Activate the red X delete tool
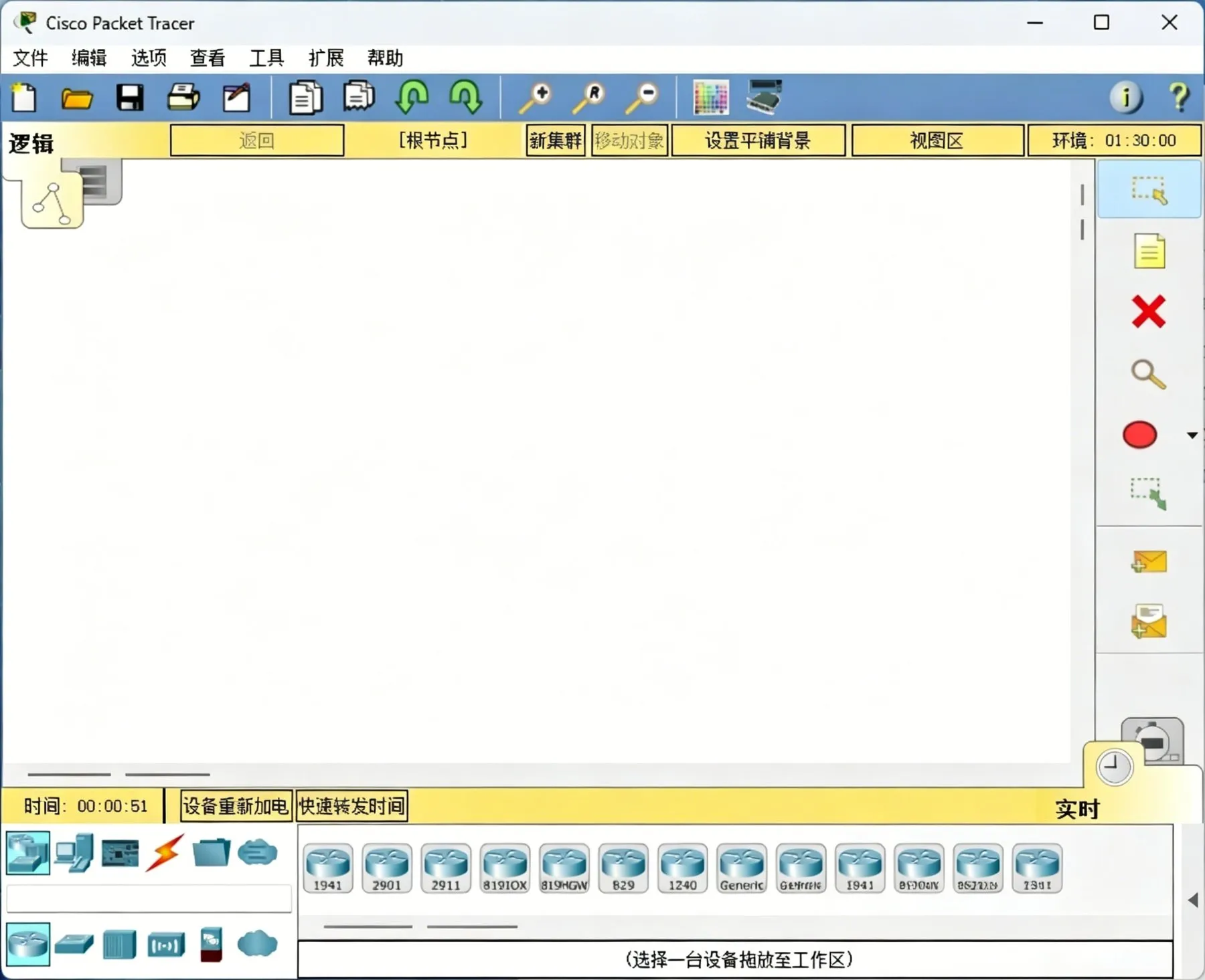The width and height of the screenshot is (1205, 980). [x=1149, y=312]
